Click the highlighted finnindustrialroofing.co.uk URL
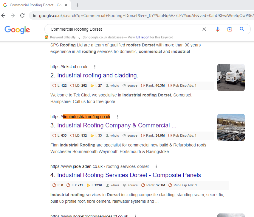The width and height of the screenshot is (254, 217). click(87, 117)
